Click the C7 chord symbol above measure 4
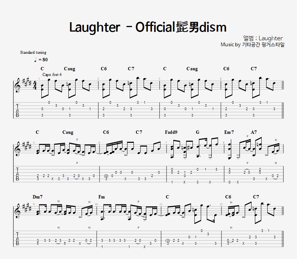Image resolution: width=297 pixels, height=259 pixels. click(254, 68)
